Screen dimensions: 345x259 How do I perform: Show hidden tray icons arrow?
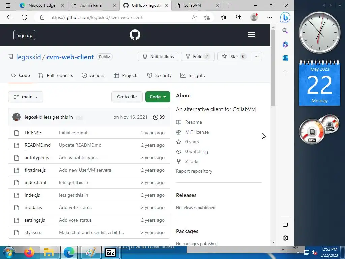[298, 252]
